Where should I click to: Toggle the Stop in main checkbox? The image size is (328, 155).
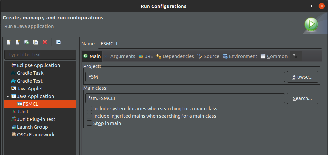pyautogui.click(x=89, y=123)
